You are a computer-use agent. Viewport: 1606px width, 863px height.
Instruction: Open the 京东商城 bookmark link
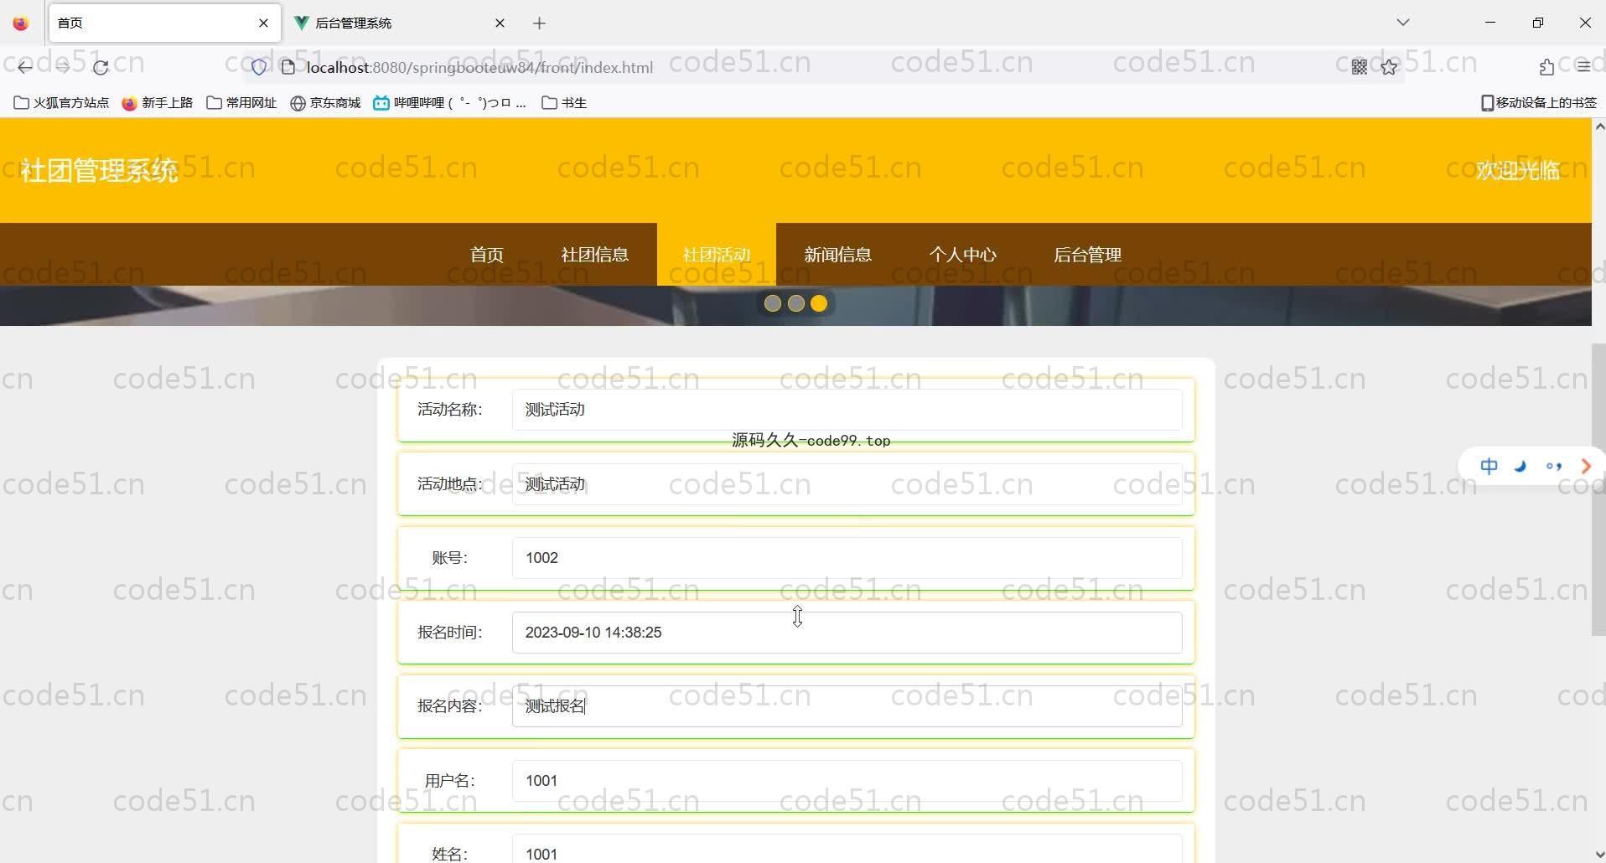(325, 103)
